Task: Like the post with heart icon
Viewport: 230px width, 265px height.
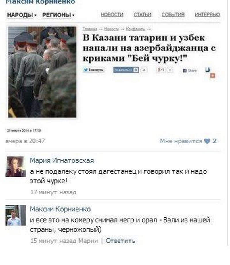Action: coord(207,141)
